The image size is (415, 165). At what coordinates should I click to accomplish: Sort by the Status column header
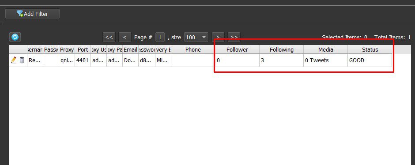(370, 50)
